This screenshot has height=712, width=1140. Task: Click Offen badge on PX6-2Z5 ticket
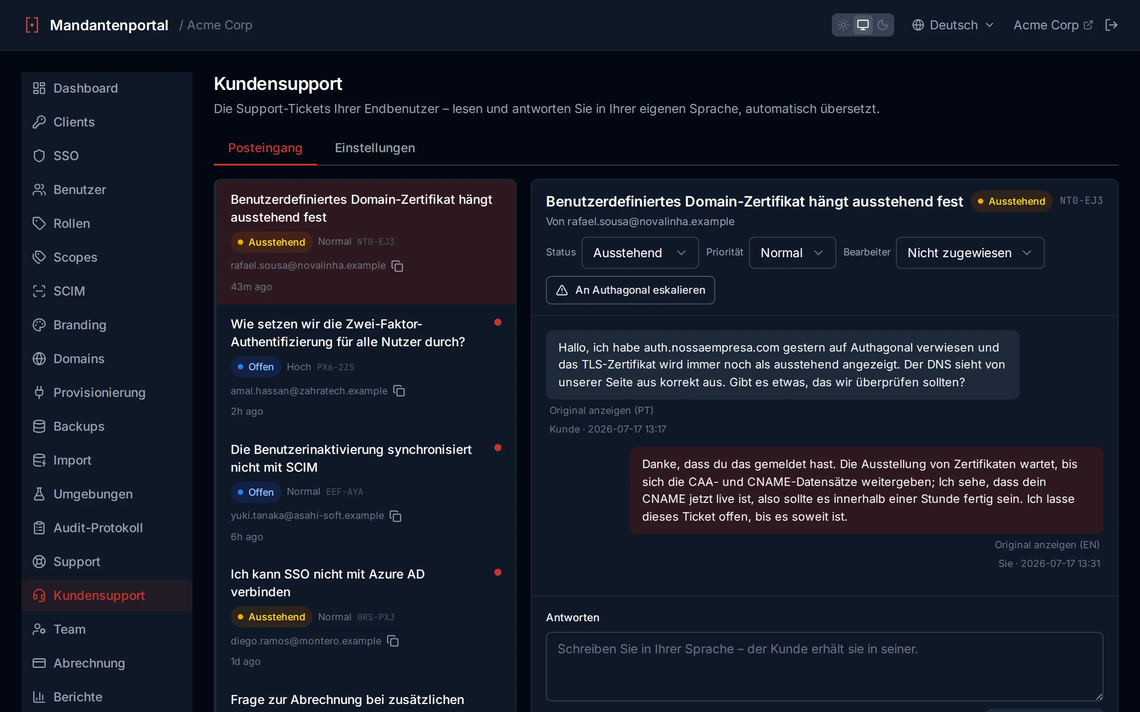256,367
